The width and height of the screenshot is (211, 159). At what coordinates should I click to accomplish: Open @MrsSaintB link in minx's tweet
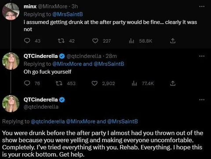[68, 14]
